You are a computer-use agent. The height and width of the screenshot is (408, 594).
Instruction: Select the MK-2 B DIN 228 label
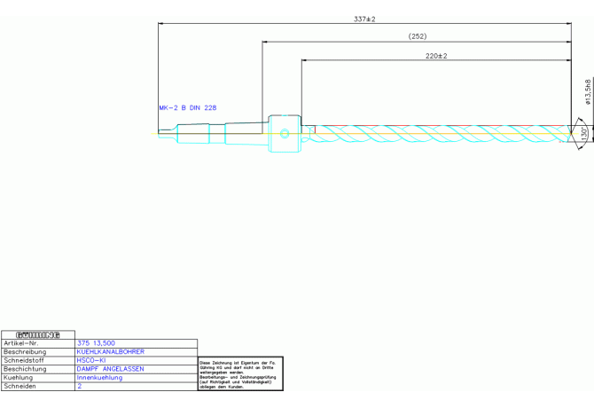(187, 107)
